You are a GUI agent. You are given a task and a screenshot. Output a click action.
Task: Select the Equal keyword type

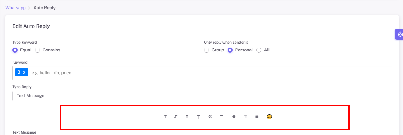pos(15,50)
